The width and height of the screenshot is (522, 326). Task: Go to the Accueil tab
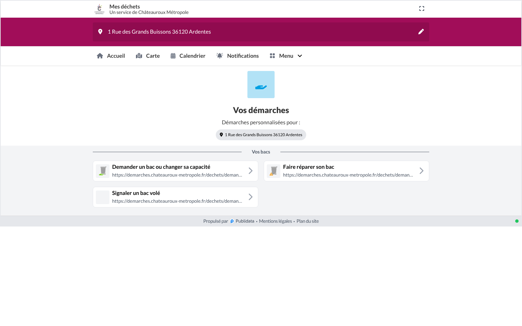point(111,56)
